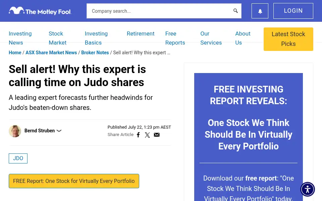This screenshot has height=201, width=322.
Task: Share article on X
Action: (x=147, y=135)
